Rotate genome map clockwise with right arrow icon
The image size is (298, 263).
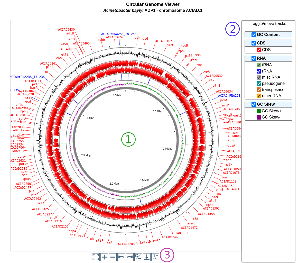click(130, 257)
